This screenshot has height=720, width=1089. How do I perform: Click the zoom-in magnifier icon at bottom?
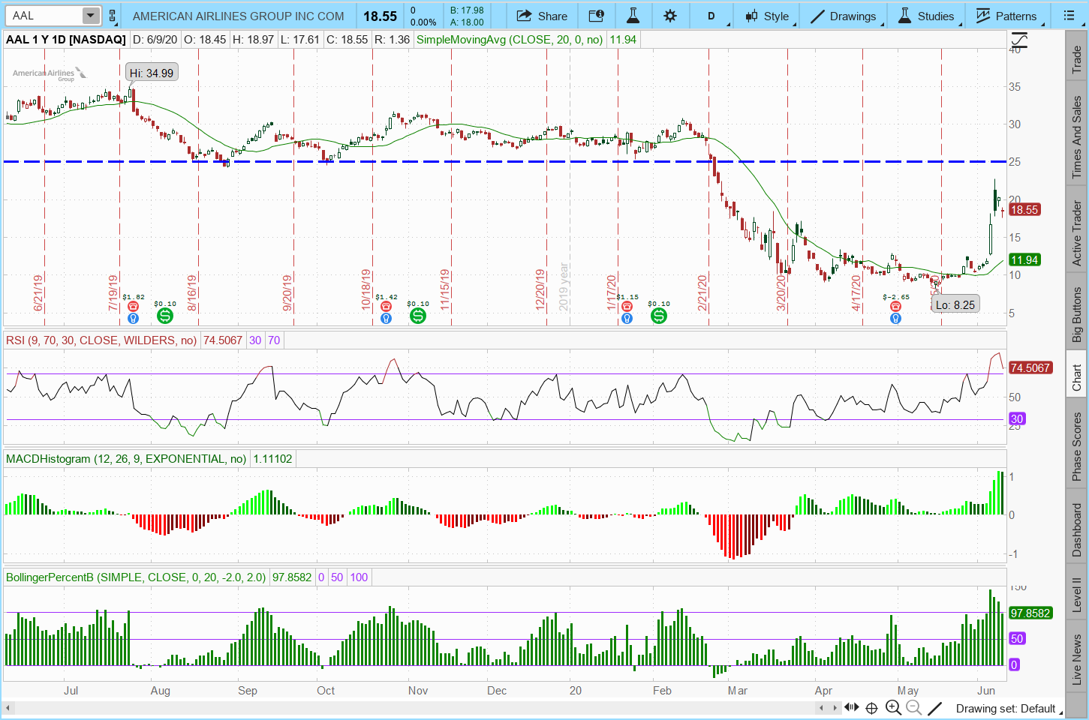pos(893,707)
